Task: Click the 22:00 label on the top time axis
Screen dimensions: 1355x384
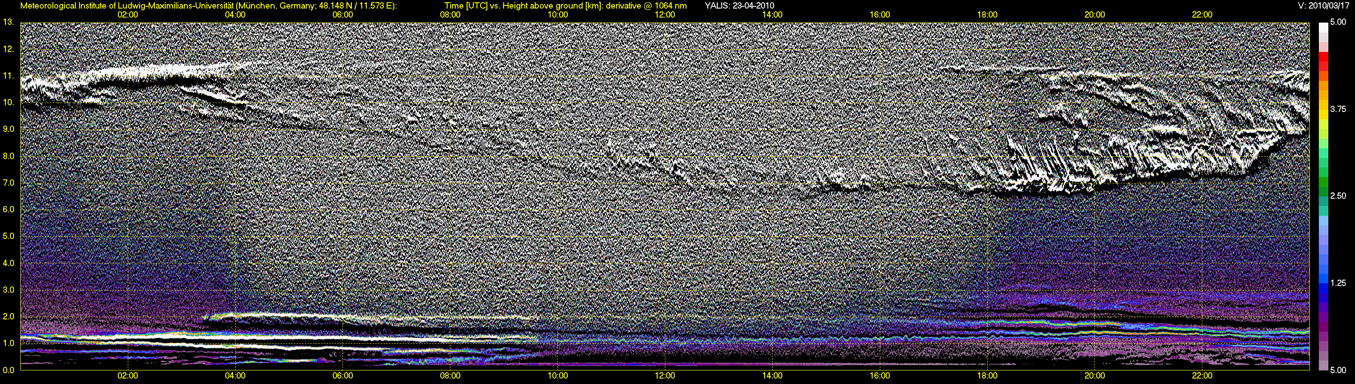Action: pos(1202,15)
